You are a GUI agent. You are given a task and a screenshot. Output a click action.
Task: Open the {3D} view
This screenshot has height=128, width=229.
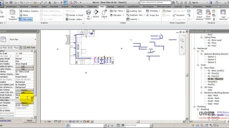point(210,90)
